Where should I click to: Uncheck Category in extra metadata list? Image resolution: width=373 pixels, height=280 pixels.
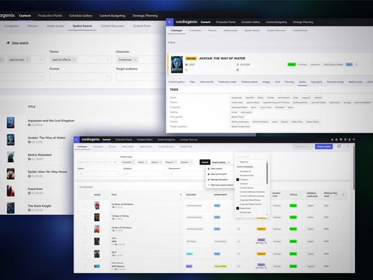click(x=237, y=180)
